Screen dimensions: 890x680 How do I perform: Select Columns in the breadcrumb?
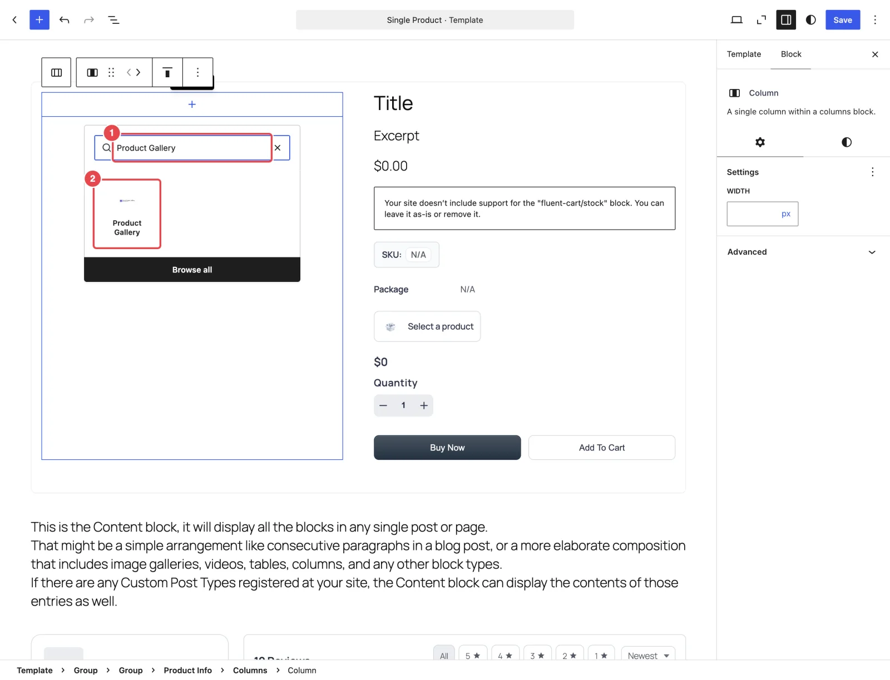250,671
